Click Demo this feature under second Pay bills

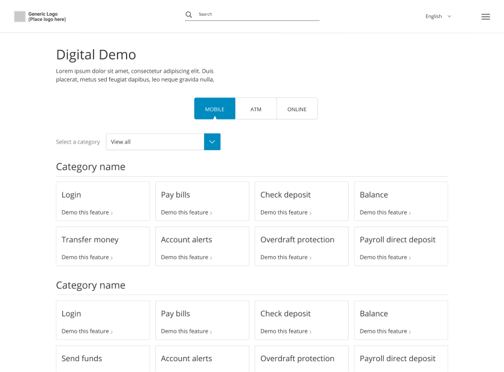187,331
